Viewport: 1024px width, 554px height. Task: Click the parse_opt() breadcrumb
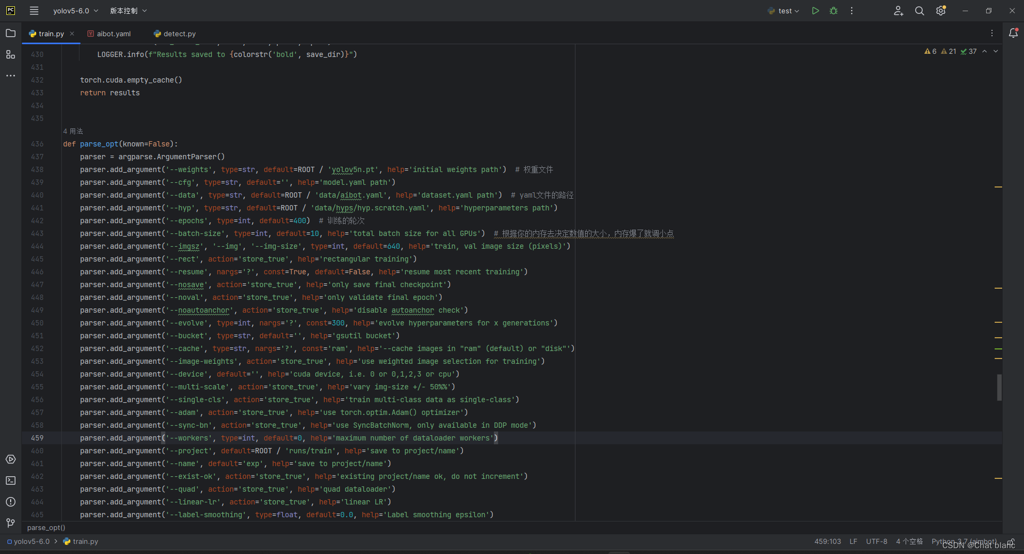pos(46,527)
